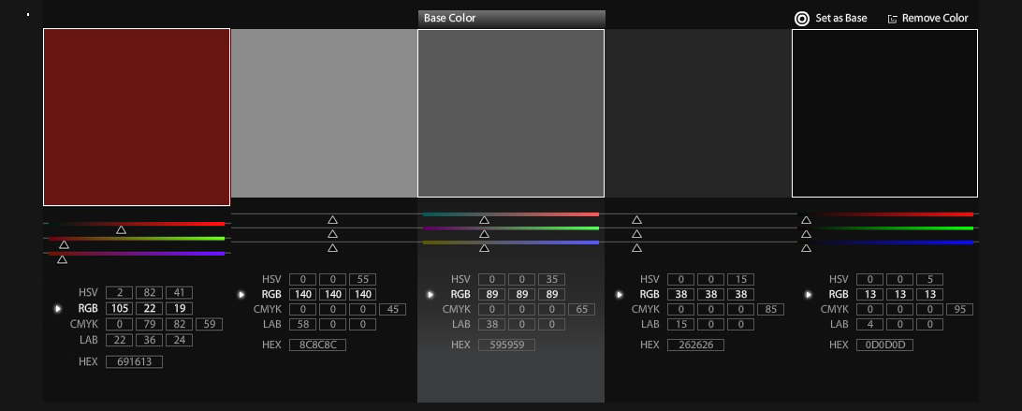1022x411 pixels.
Task: Click the Set as Base label
Action: [x=841, y=19]
